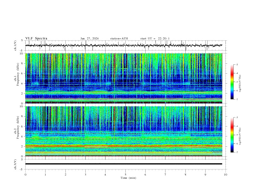254x196 pixels.
Task: Click tick label "9" on the Time axis
Action: 205,175
